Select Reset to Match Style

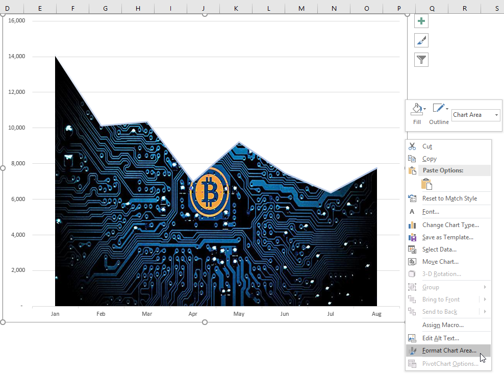click(x=449, y=198)
